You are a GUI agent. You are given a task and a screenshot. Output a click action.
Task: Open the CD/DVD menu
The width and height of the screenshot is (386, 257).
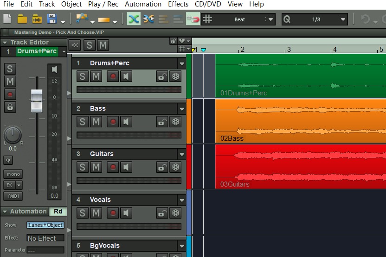click(x=208, y=4)
